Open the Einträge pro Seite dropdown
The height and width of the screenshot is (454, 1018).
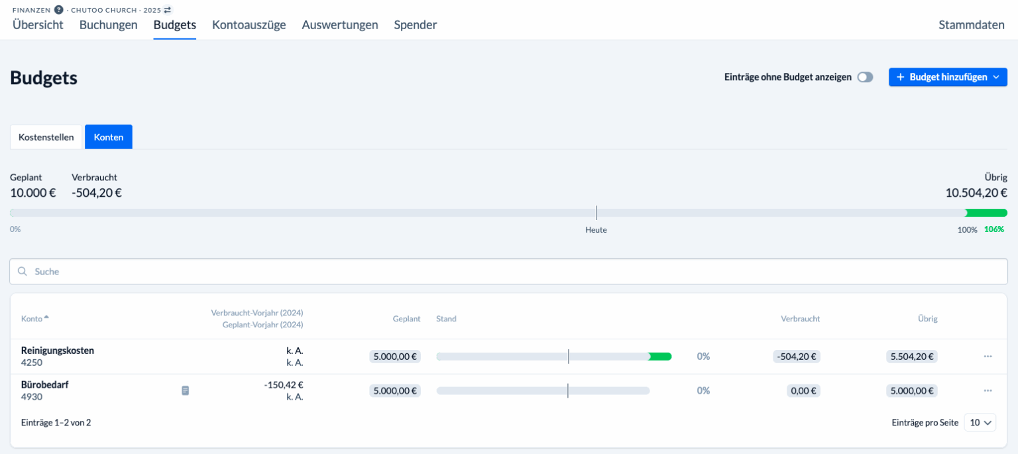(980, 422)
